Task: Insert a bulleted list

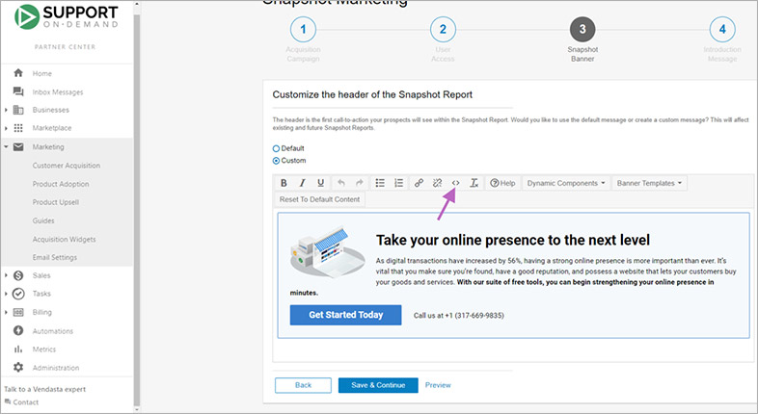Action: (380, 183)
